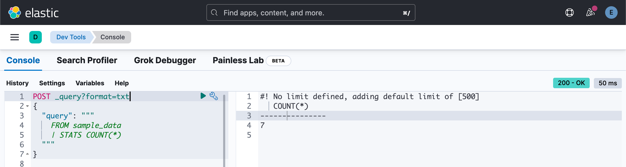Click the green D space avatar
This screenshot has height=167, width=626.
tap(36, 37)
